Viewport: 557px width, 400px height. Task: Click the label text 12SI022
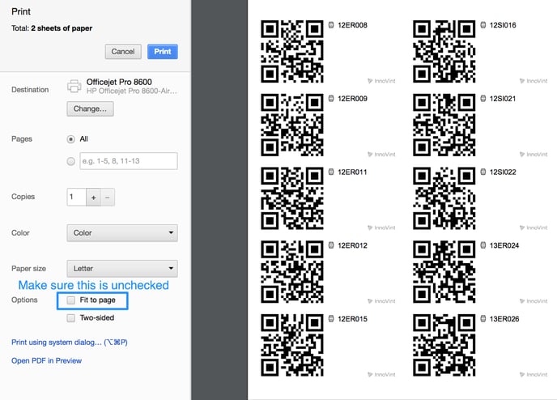[503, 172]
